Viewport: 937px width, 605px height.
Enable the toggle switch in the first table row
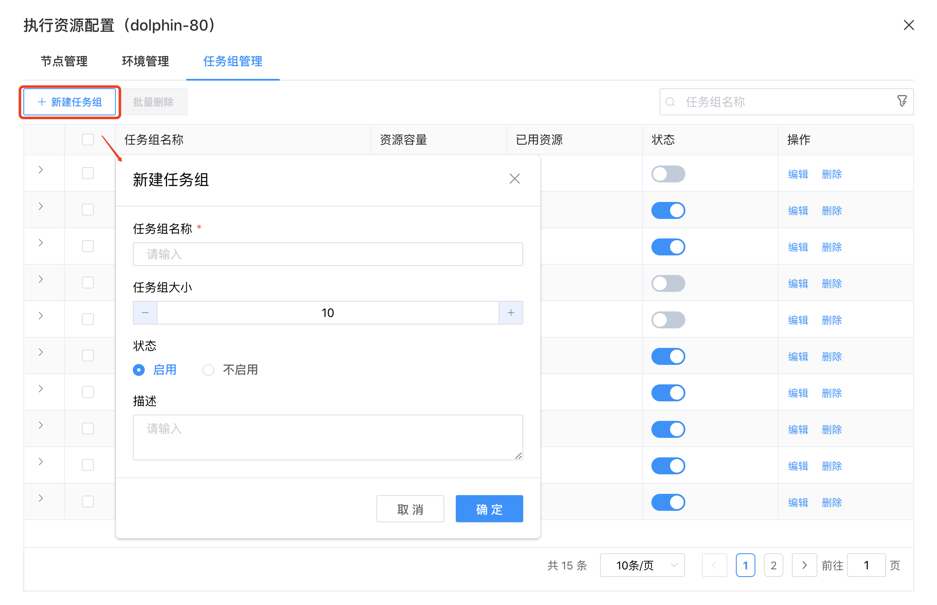(x=668, y=174)
